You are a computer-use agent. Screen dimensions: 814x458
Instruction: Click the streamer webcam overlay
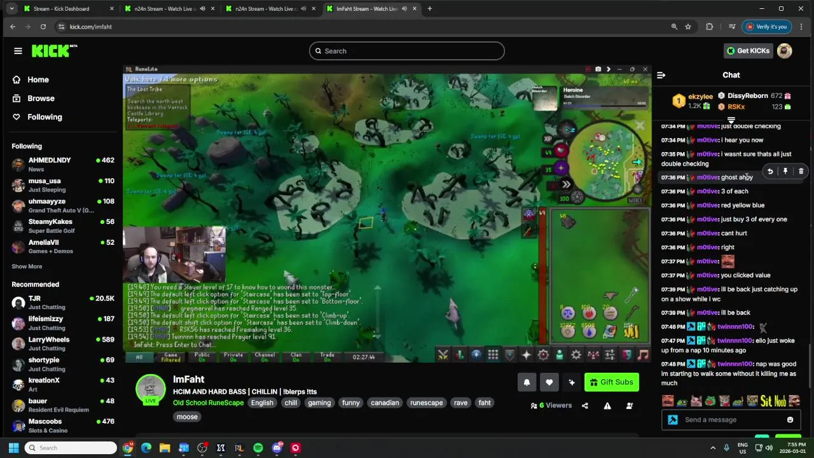click(x=174, y=254)
